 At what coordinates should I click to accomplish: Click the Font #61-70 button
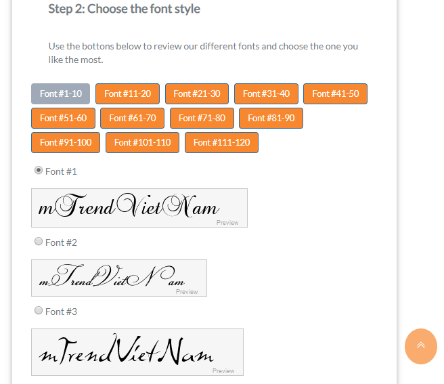click(132, 118)
